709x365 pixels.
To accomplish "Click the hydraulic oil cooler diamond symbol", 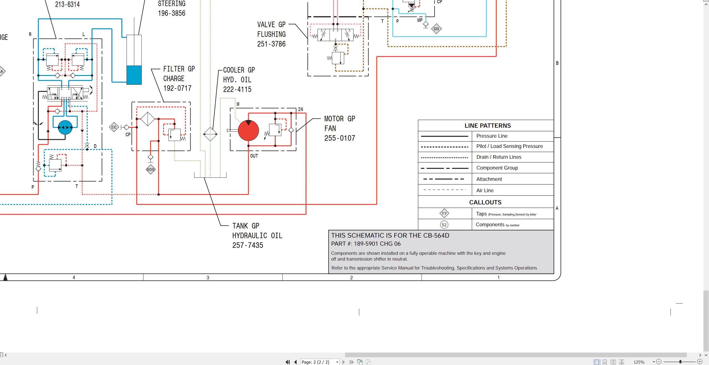I will [210, 134].
